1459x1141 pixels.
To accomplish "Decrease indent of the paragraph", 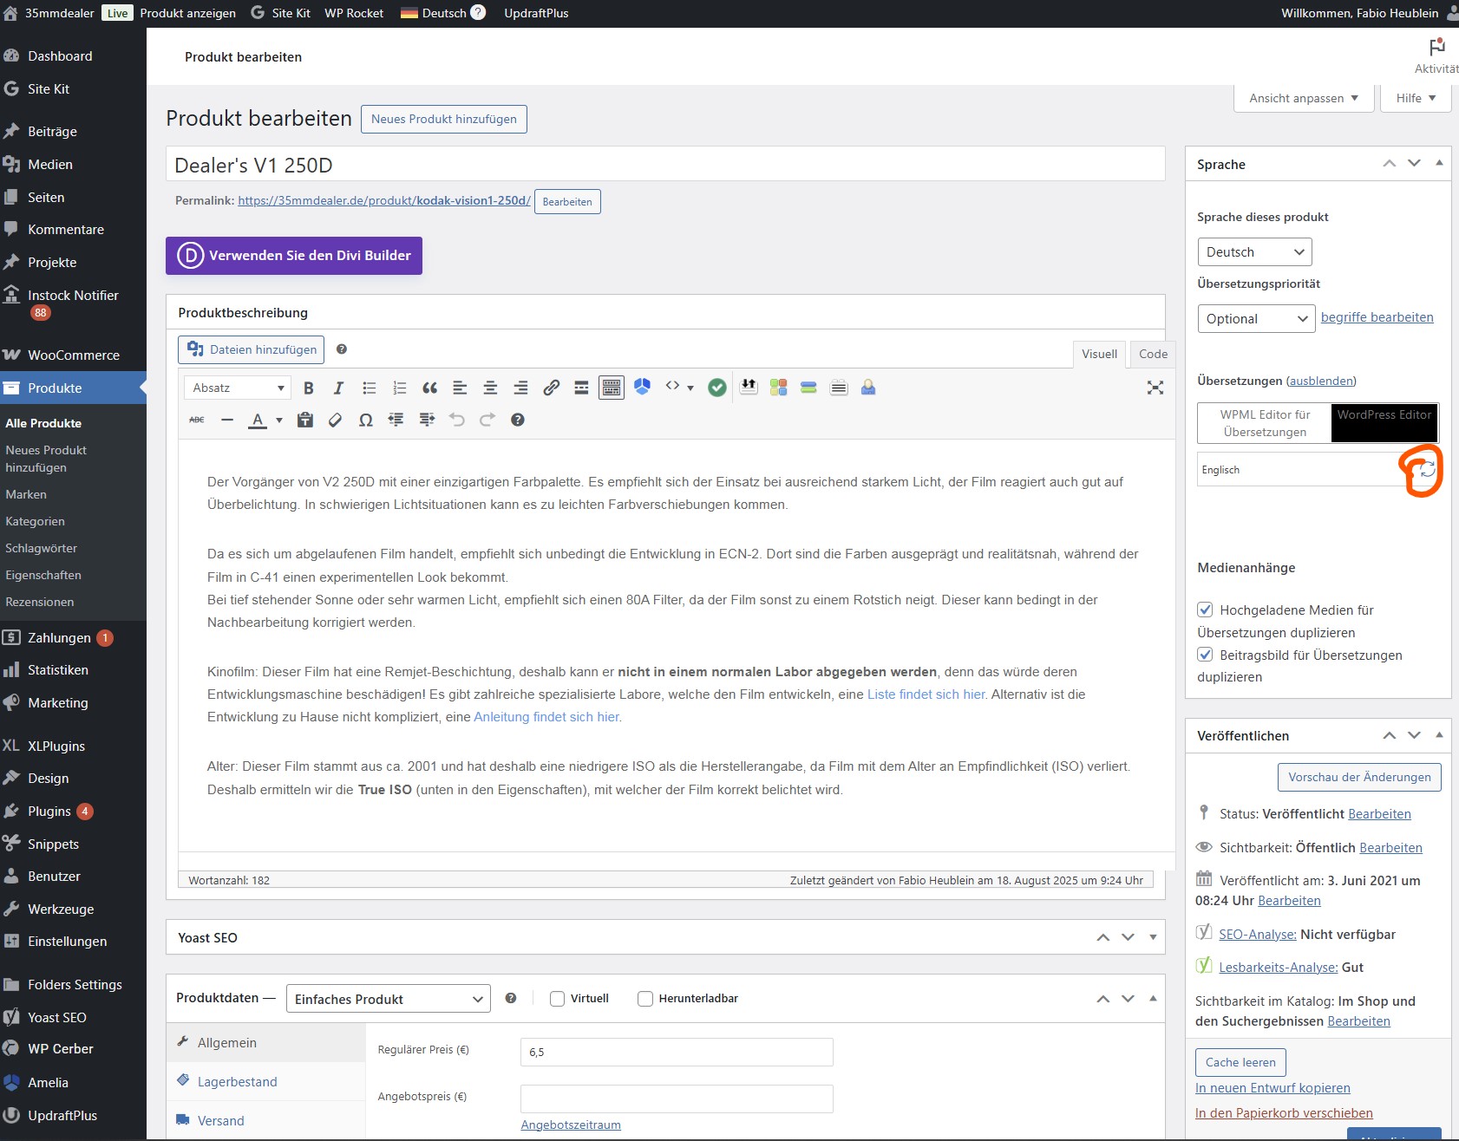I will tap(396, 420).
